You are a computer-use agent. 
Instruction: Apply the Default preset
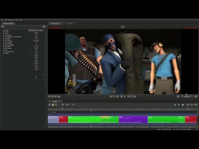pyautogui.click(x=36, y=33)
